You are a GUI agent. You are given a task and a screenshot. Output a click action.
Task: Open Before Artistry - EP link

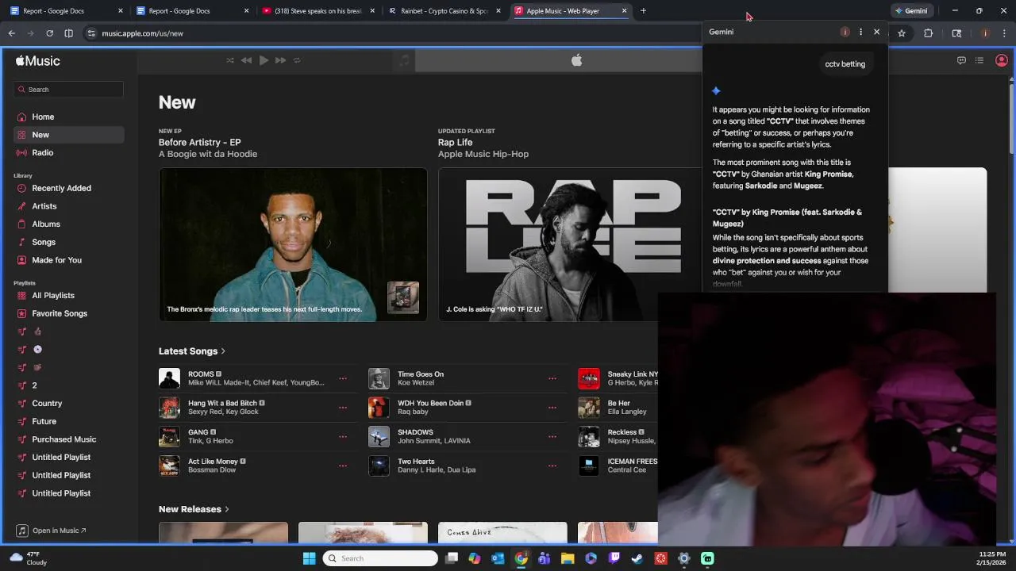click(199, 143)
